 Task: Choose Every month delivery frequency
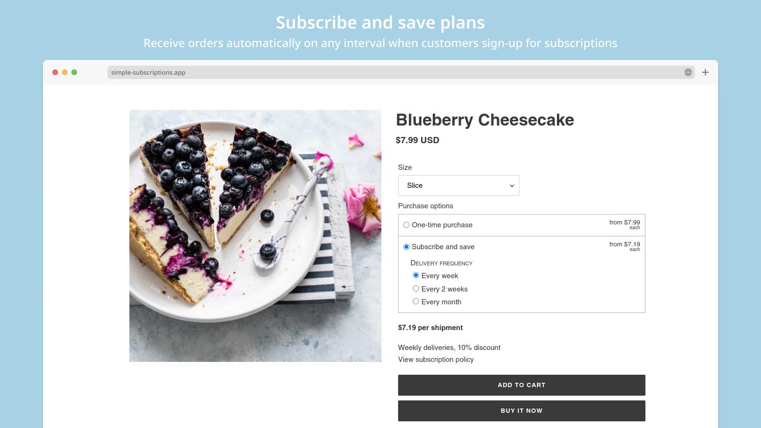(x=416, y=302)
